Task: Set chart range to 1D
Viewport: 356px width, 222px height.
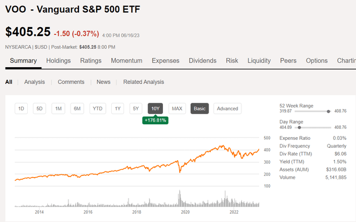Action: click(x=21, y=109)
